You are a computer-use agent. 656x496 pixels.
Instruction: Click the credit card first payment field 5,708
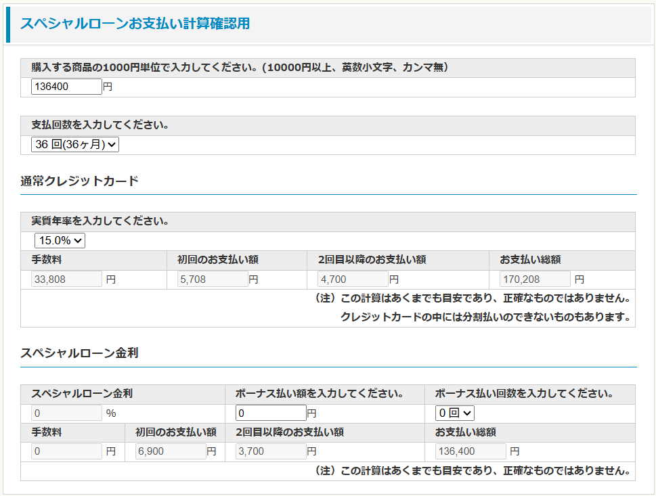tap(213, 279)
